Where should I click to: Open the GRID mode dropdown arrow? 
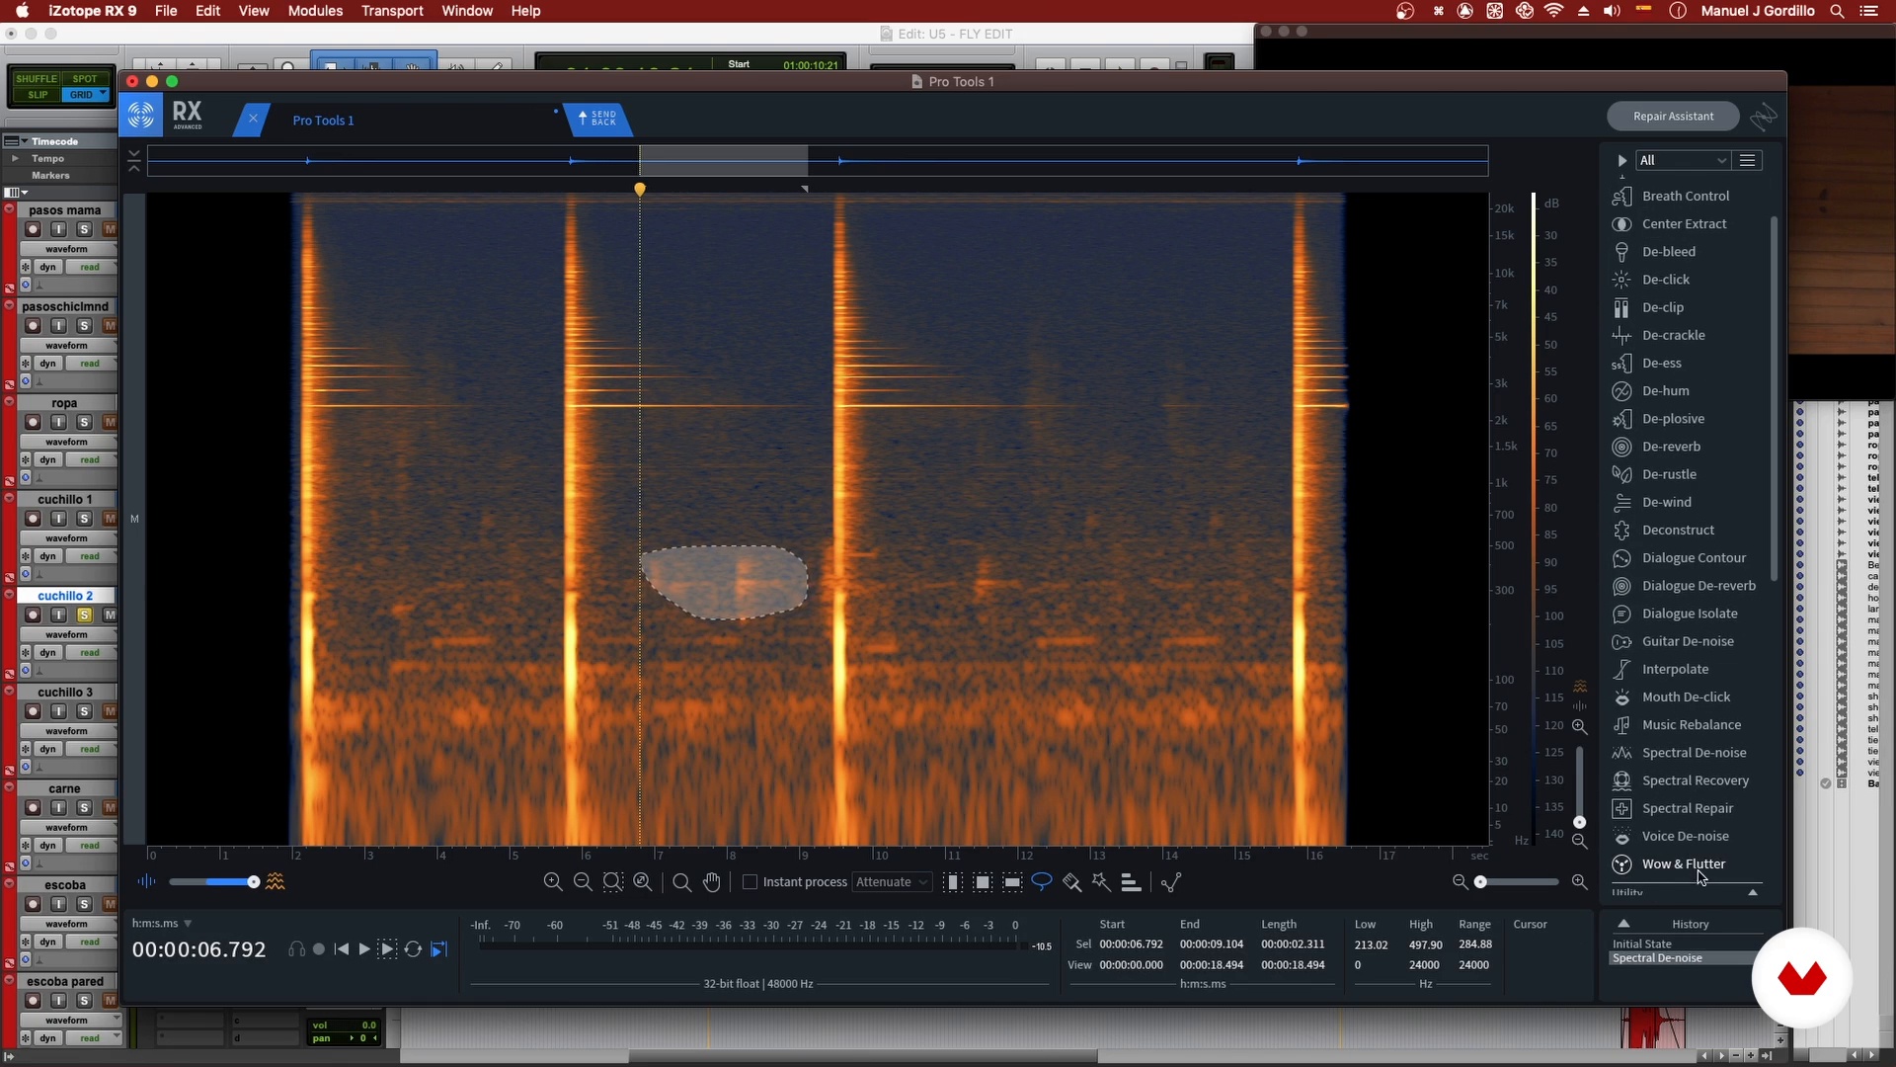[103, 94]
